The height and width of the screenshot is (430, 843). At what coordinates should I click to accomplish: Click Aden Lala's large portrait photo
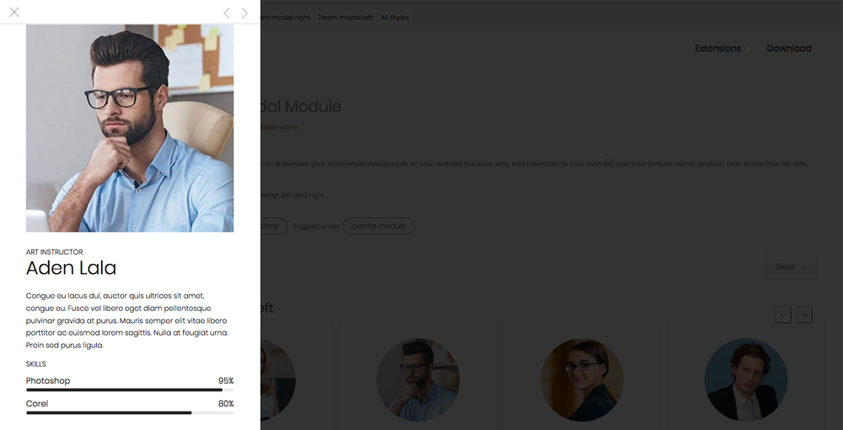[130, 128]
